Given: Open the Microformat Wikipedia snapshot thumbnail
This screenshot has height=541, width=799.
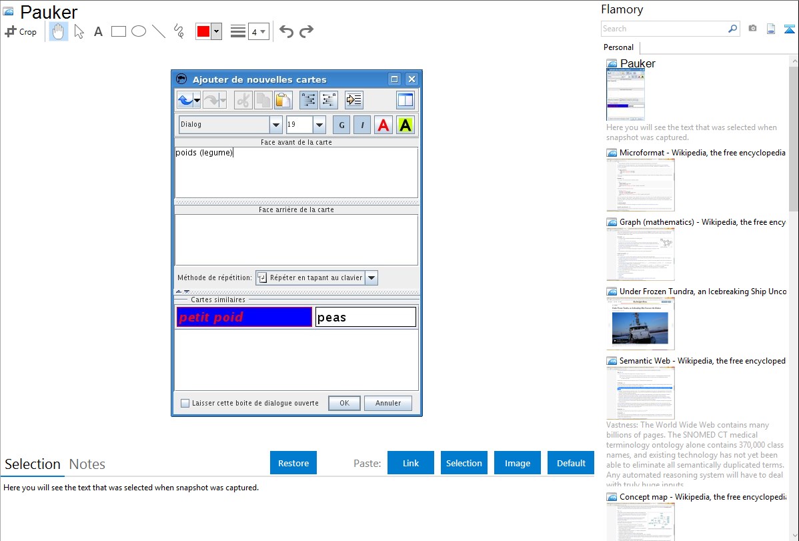Looking at the screenshot, I should pos(640,185).
